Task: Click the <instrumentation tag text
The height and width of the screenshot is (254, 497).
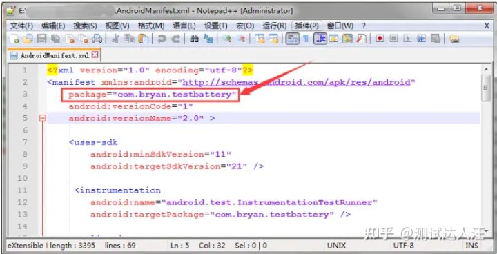Action: [x=117, y=190]
